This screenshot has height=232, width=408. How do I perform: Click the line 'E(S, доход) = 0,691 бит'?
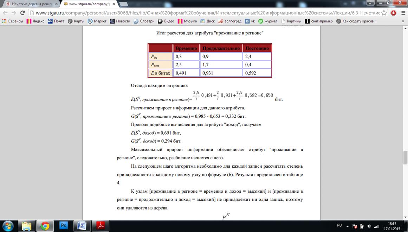pos(156,133)
